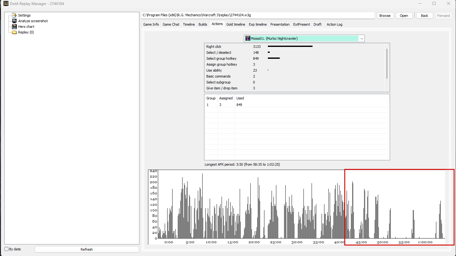Click the replay file path field
This screenshot has width=456, height=256.
(258, 15)
